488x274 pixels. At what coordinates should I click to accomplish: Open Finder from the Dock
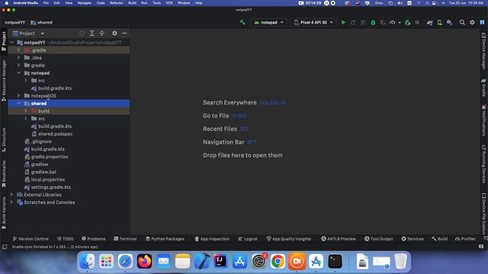87,261
